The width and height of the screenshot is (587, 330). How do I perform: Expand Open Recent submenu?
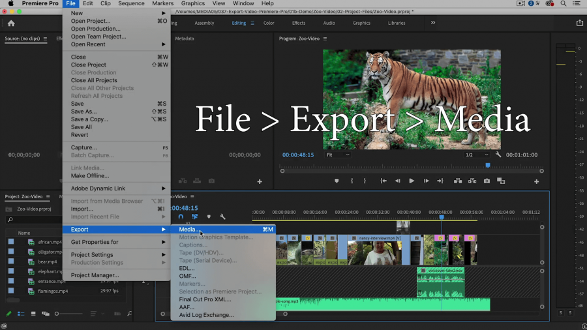coord(117,44)
